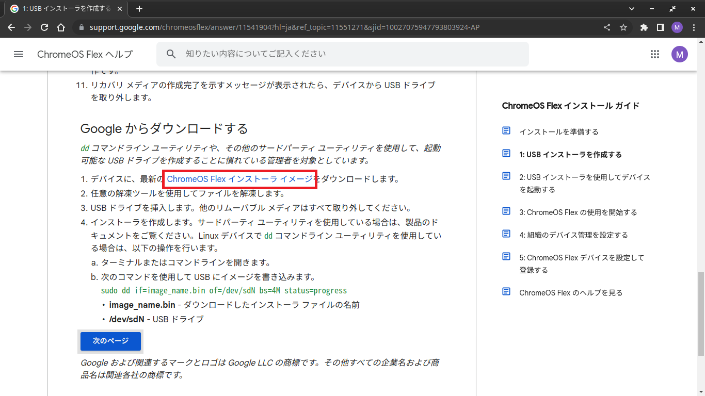Viewport: 705px width, 396px height.
Task: Open the Google apps grid icon
Action: (x=655, y=54)
